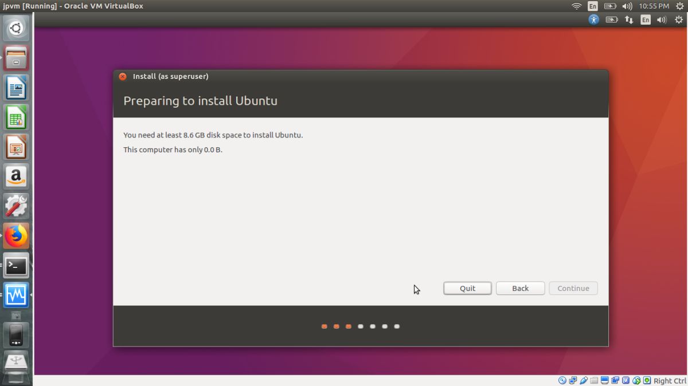Click the 'Install (as superuser)' title text
Image resolution: width=688 pixels, height=386 pixels.
click(170, 76)
